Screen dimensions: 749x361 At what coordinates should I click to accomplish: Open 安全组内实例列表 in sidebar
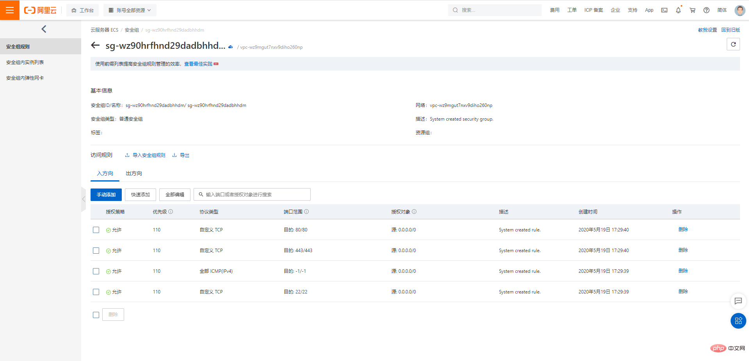pyautogui.click(x=25, y=62)
